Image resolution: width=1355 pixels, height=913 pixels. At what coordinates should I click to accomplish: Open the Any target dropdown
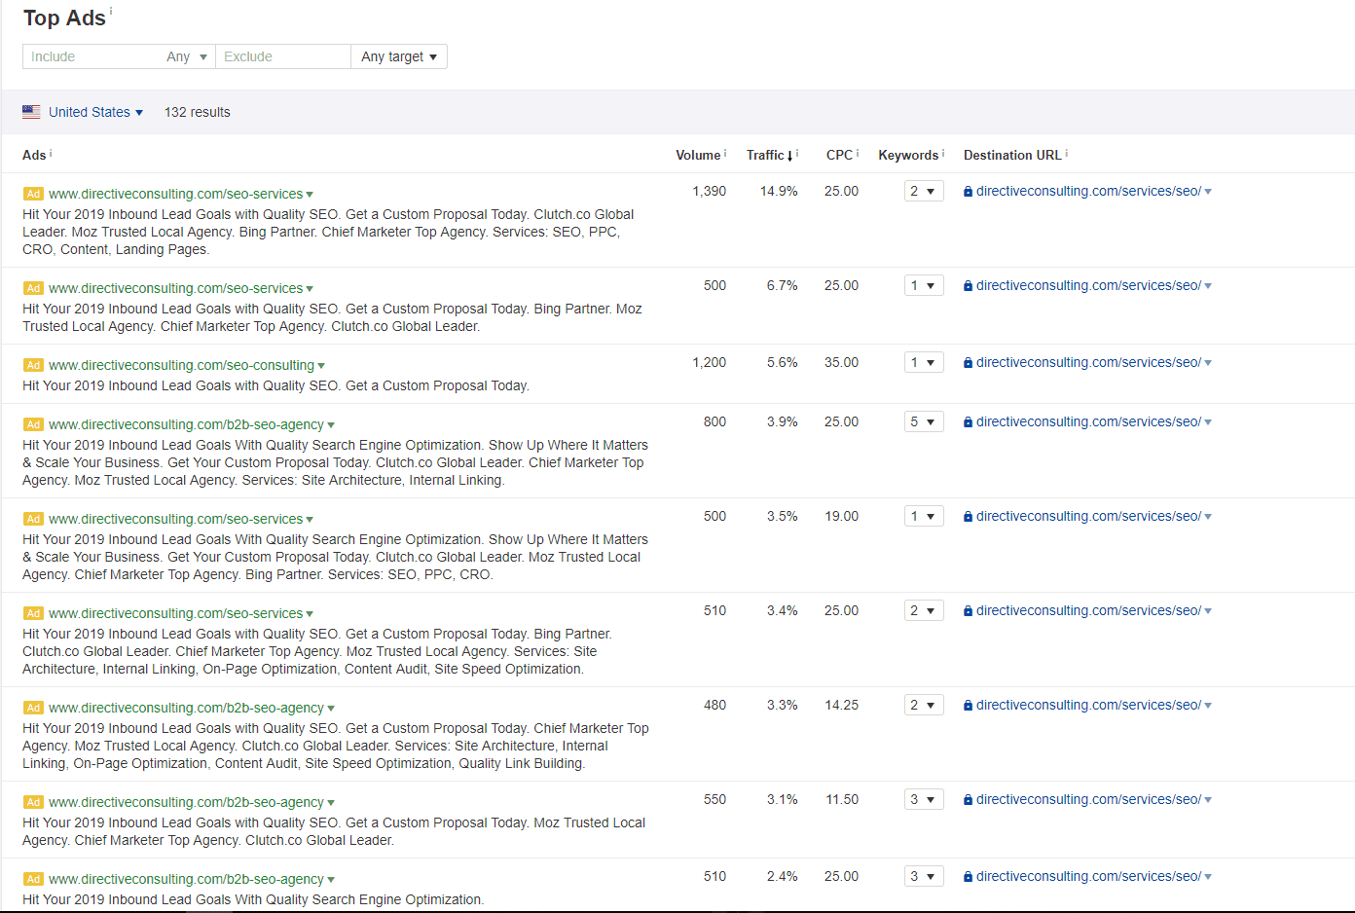pyautogui.click(x=398, y=56)
